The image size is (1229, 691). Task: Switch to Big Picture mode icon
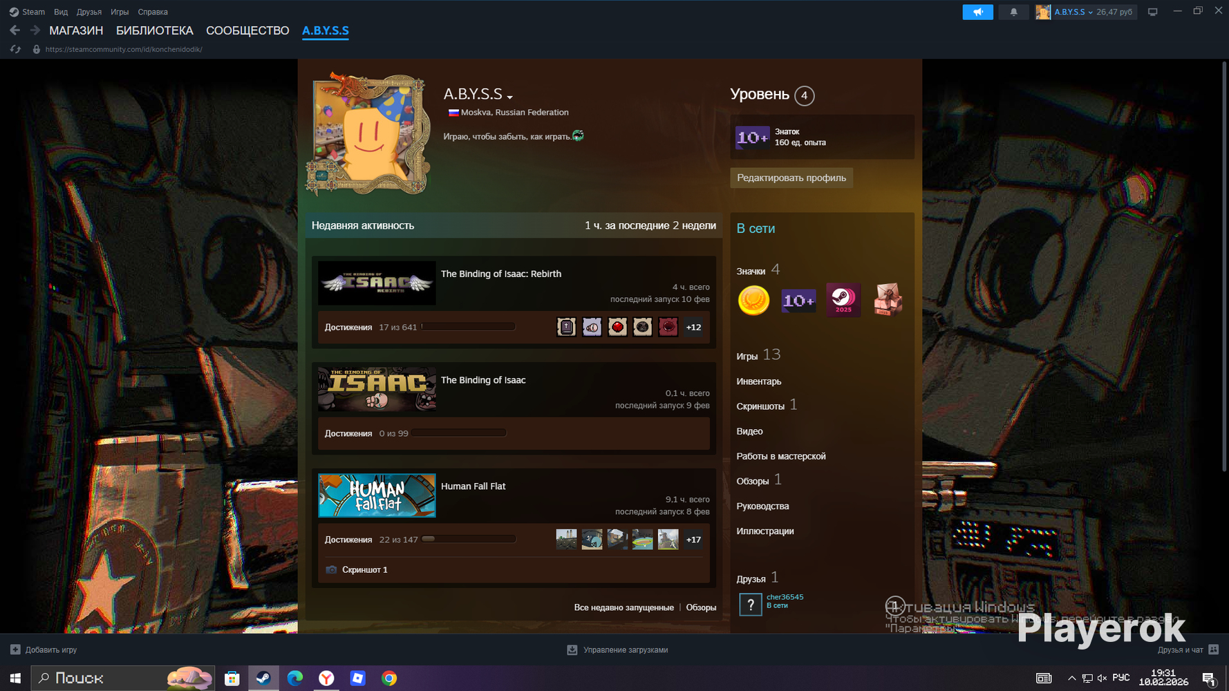tap(1152, 12)
